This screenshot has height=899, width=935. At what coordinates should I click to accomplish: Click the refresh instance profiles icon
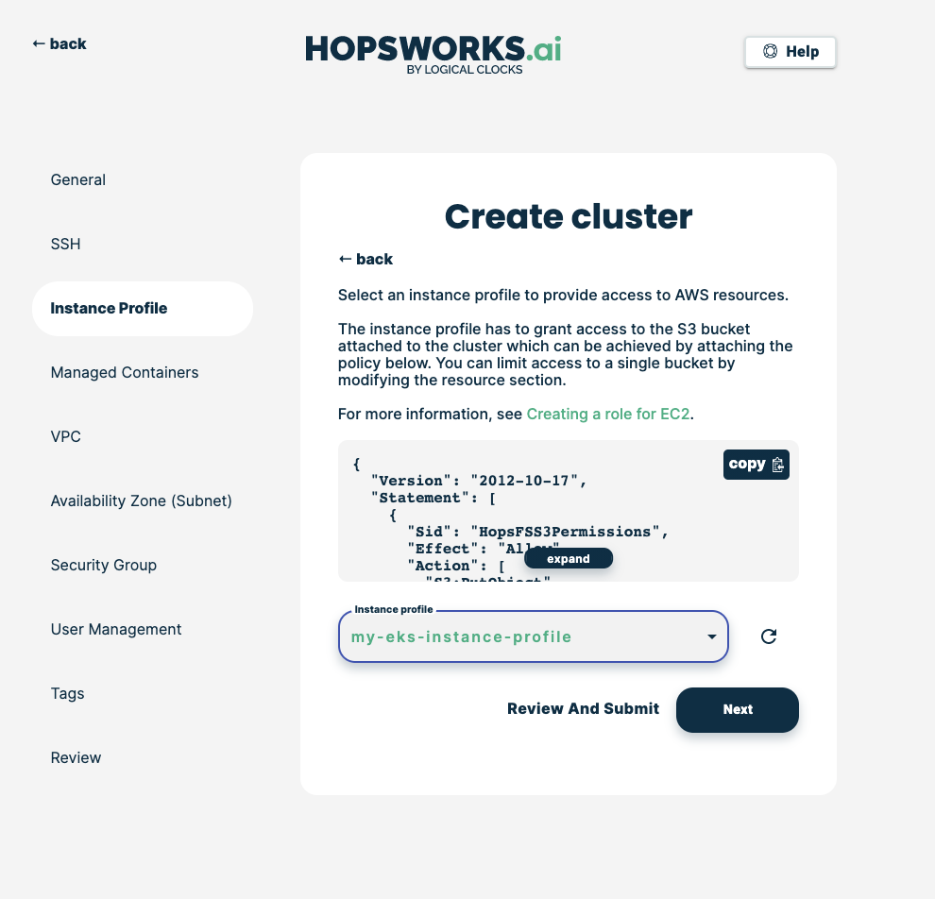[769, 636]
